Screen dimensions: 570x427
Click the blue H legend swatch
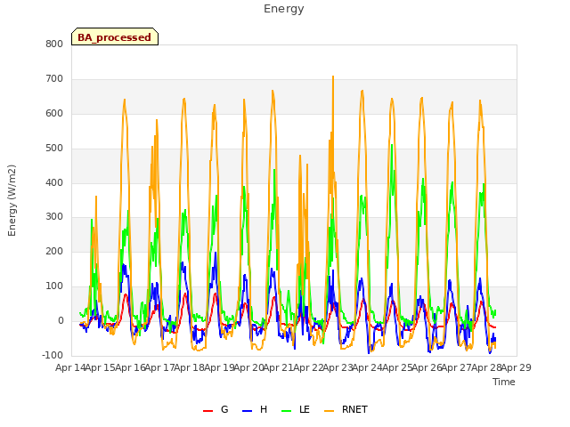(247, 411)
